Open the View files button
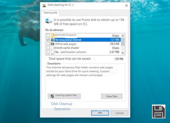Viewport: 170px width, 123px height. 112,96
